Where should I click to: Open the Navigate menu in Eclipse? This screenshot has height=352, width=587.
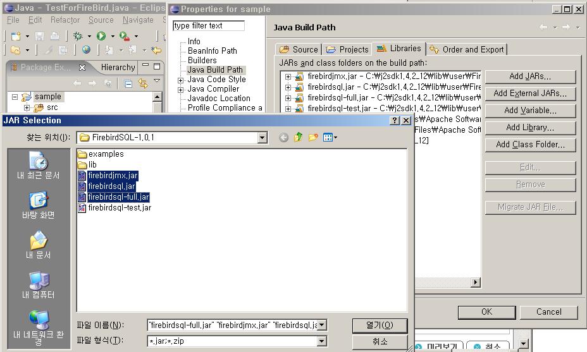138,20
